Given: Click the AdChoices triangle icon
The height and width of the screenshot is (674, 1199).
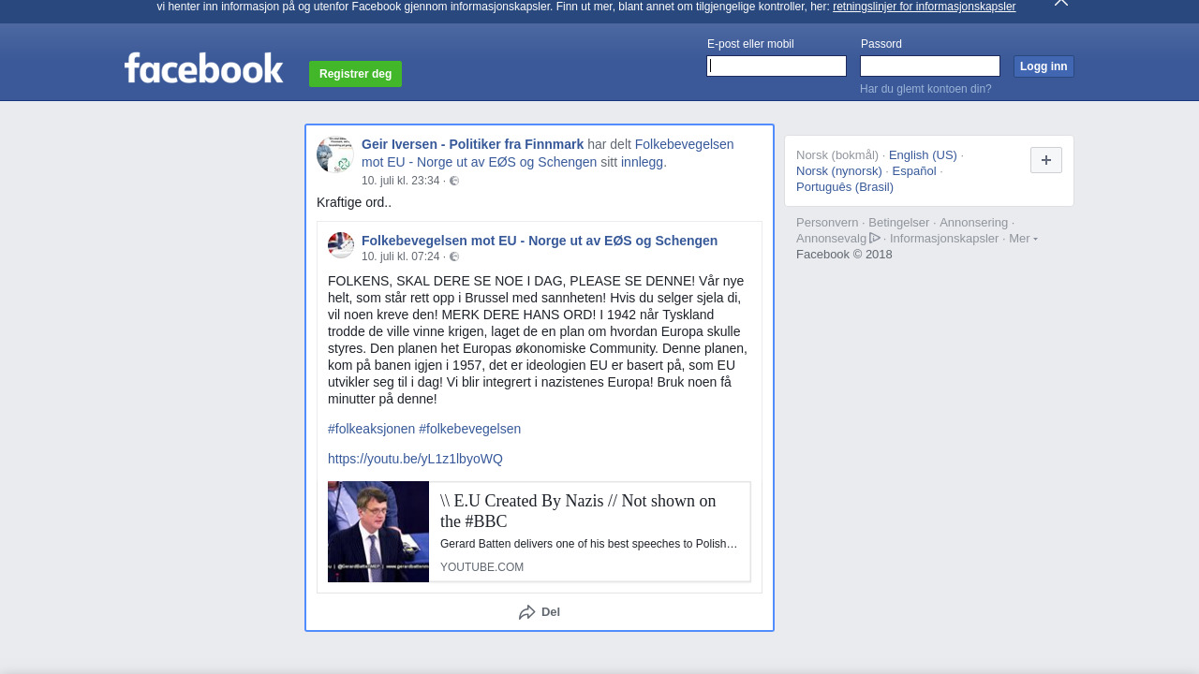Looking at the screenshot, I should 875,238.
